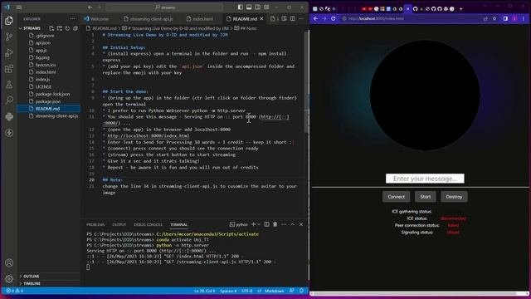Follow the http://localhost:8000/index.html link in README
531x299 pixels.
tap(149, 135)
